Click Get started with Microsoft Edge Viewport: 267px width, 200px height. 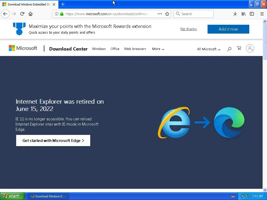pyautogui.click(x=53, y=140)
